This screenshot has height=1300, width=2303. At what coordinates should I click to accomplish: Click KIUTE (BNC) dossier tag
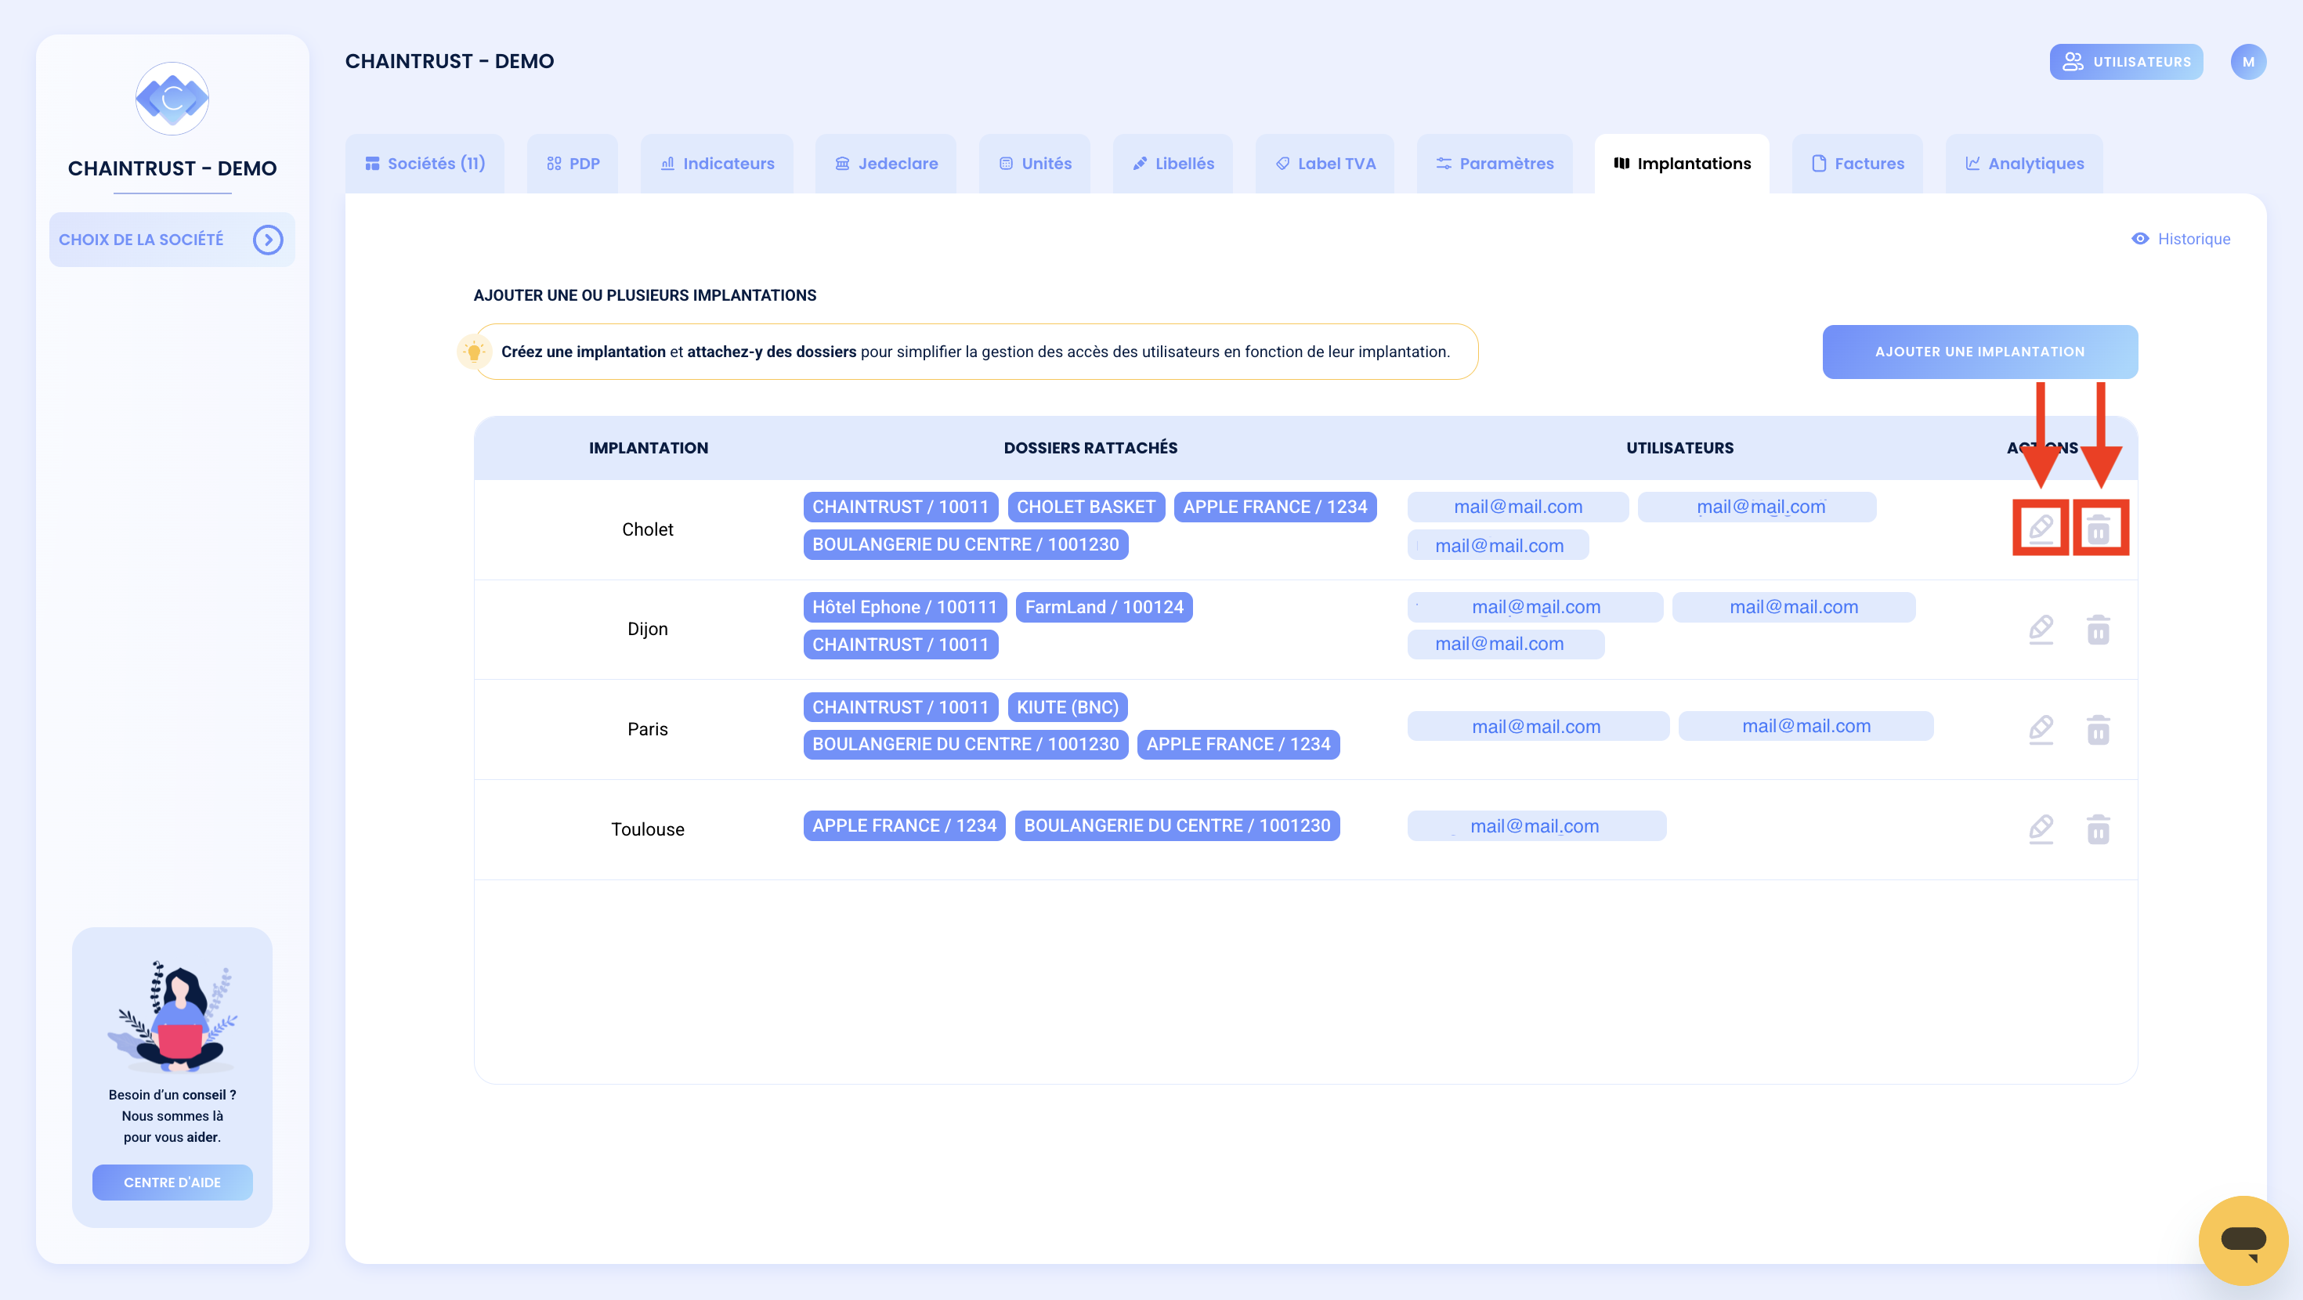tap(1067, 707)
